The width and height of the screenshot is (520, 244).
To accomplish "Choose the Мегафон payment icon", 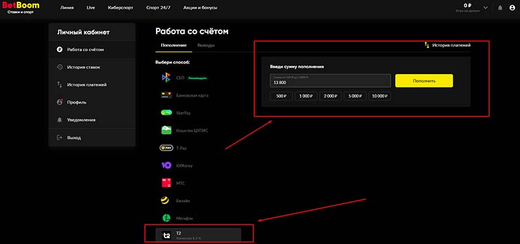I will pos(166,218).
